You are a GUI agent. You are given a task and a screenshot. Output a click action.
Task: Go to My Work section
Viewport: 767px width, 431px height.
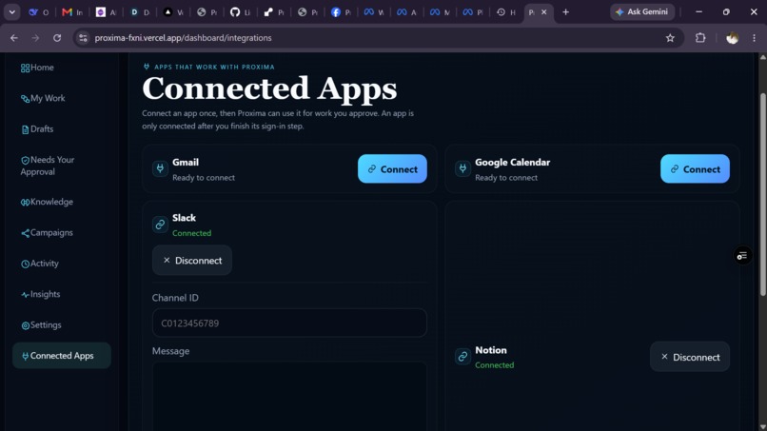pyautogui.click(x=43, y=98)
